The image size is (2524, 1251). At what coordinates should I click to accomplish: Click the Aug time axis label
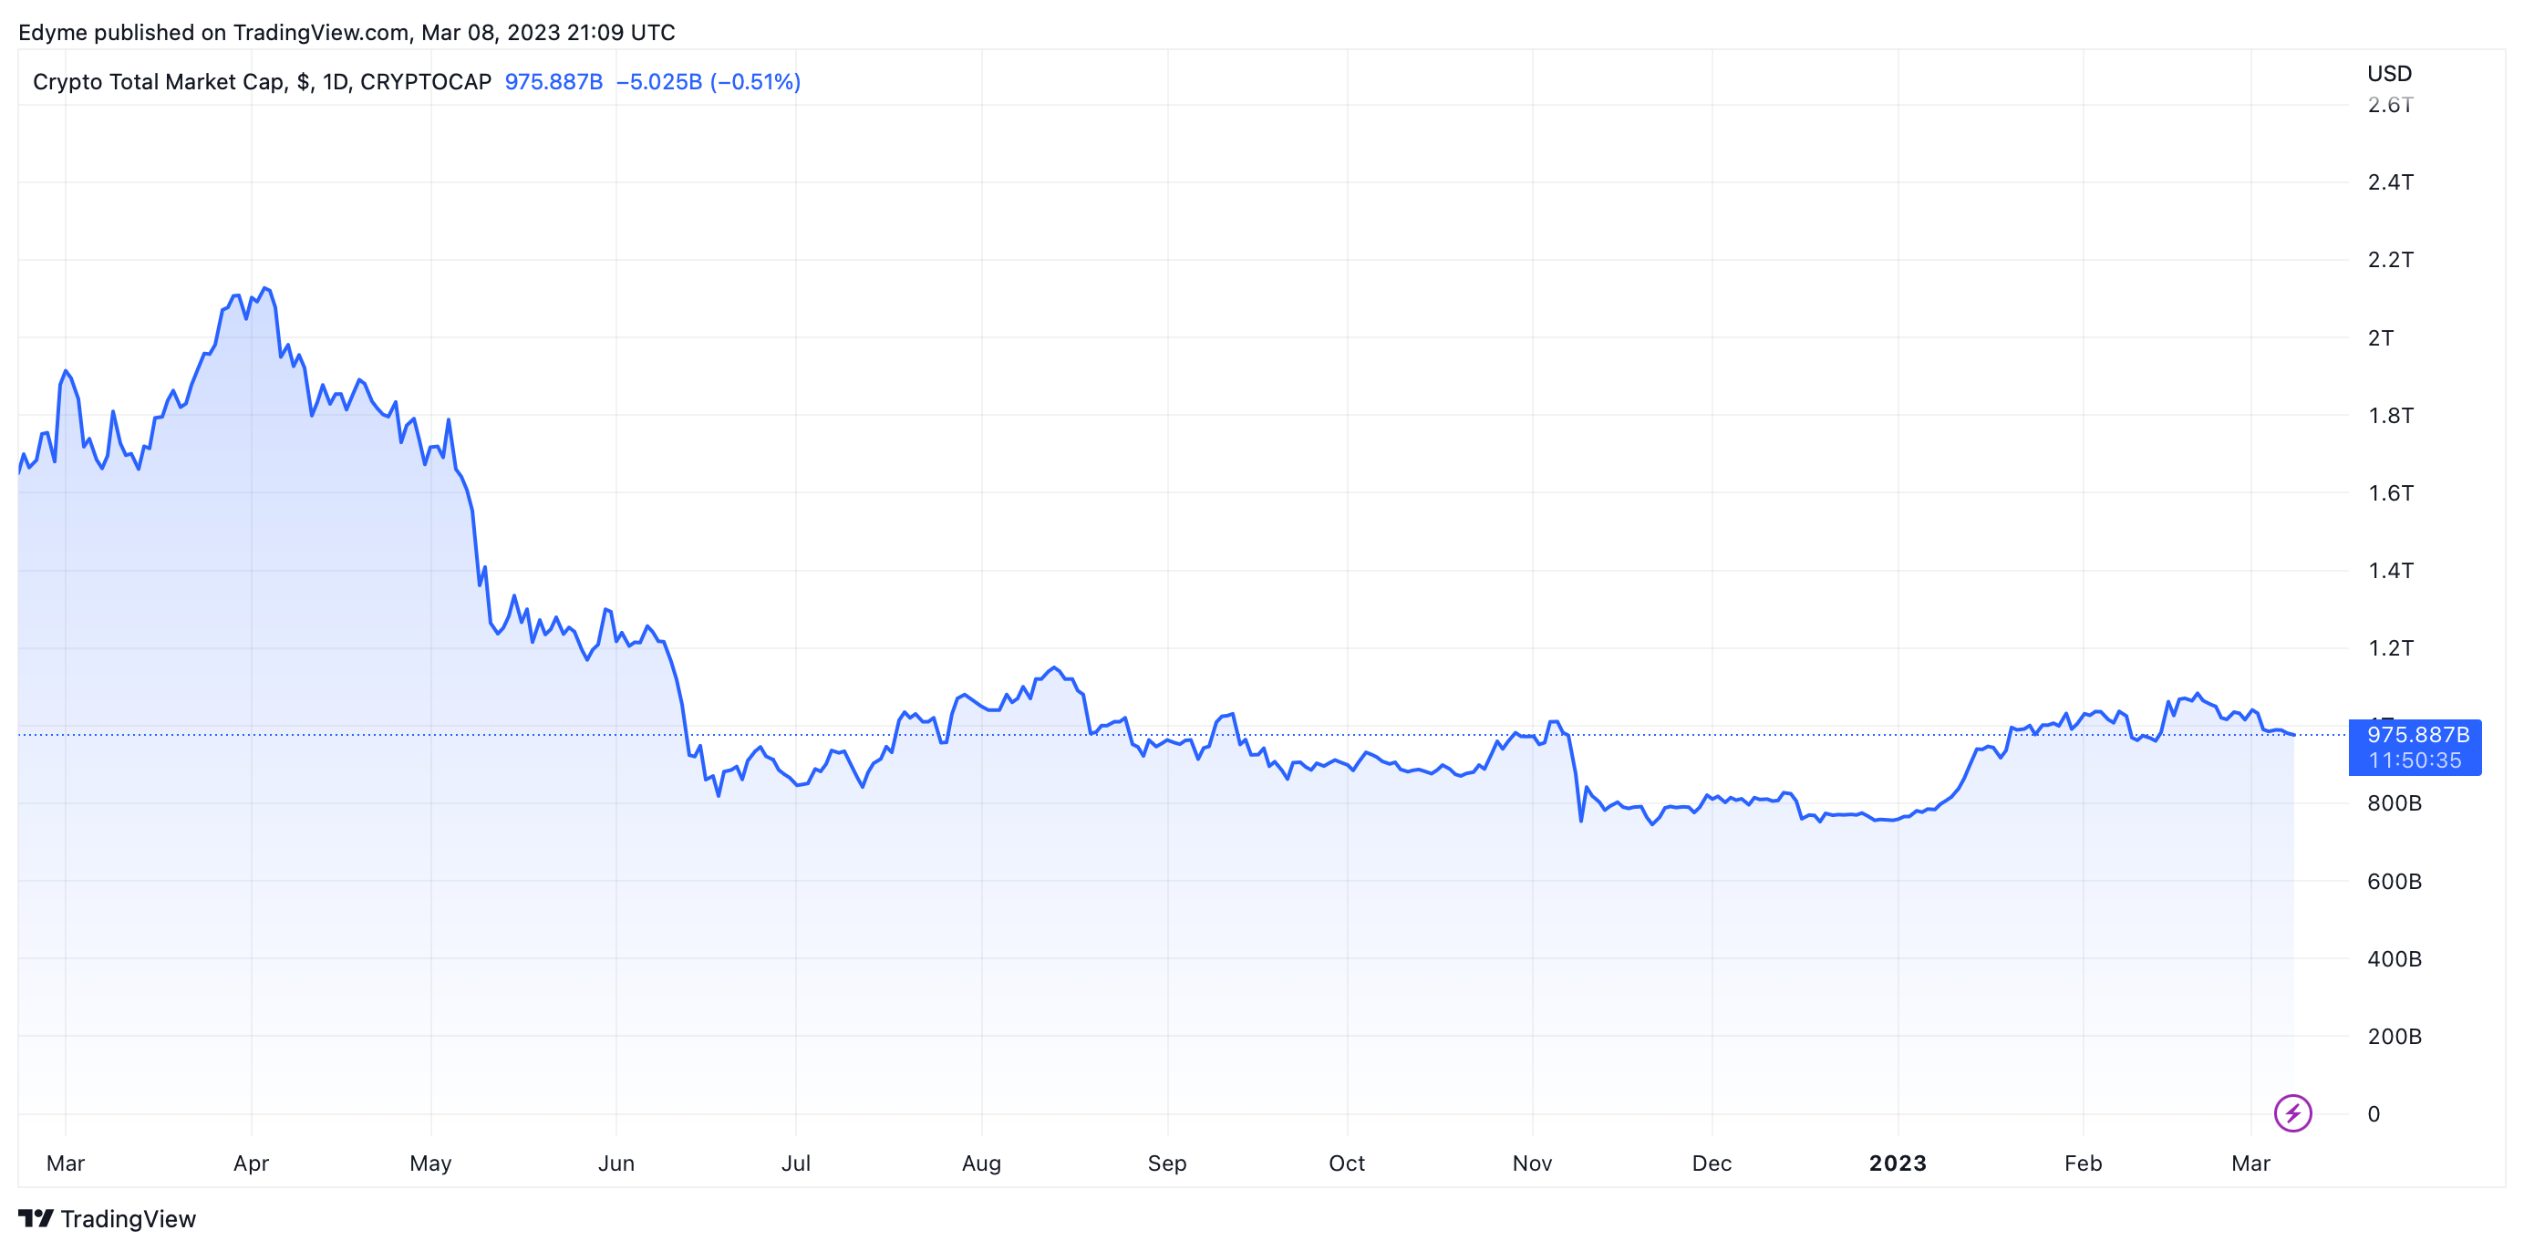tap(981, 1163)
